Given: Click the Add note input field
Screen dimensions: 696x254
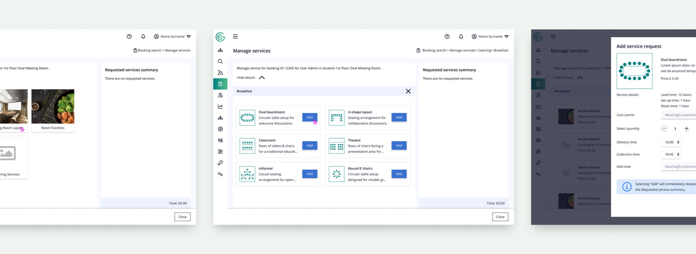Looking at the screenshot, I should 679,167.
